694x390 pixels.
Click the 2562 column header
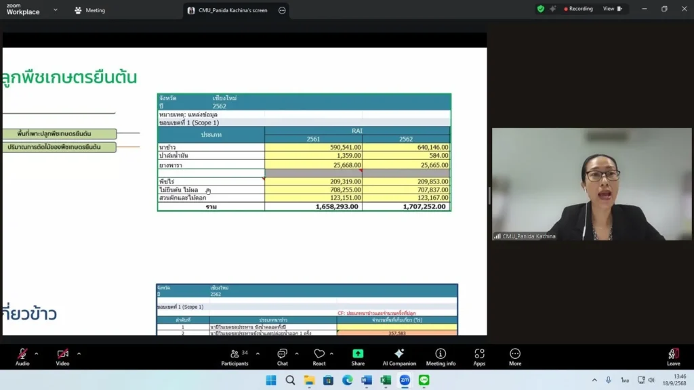pos(406,139)
